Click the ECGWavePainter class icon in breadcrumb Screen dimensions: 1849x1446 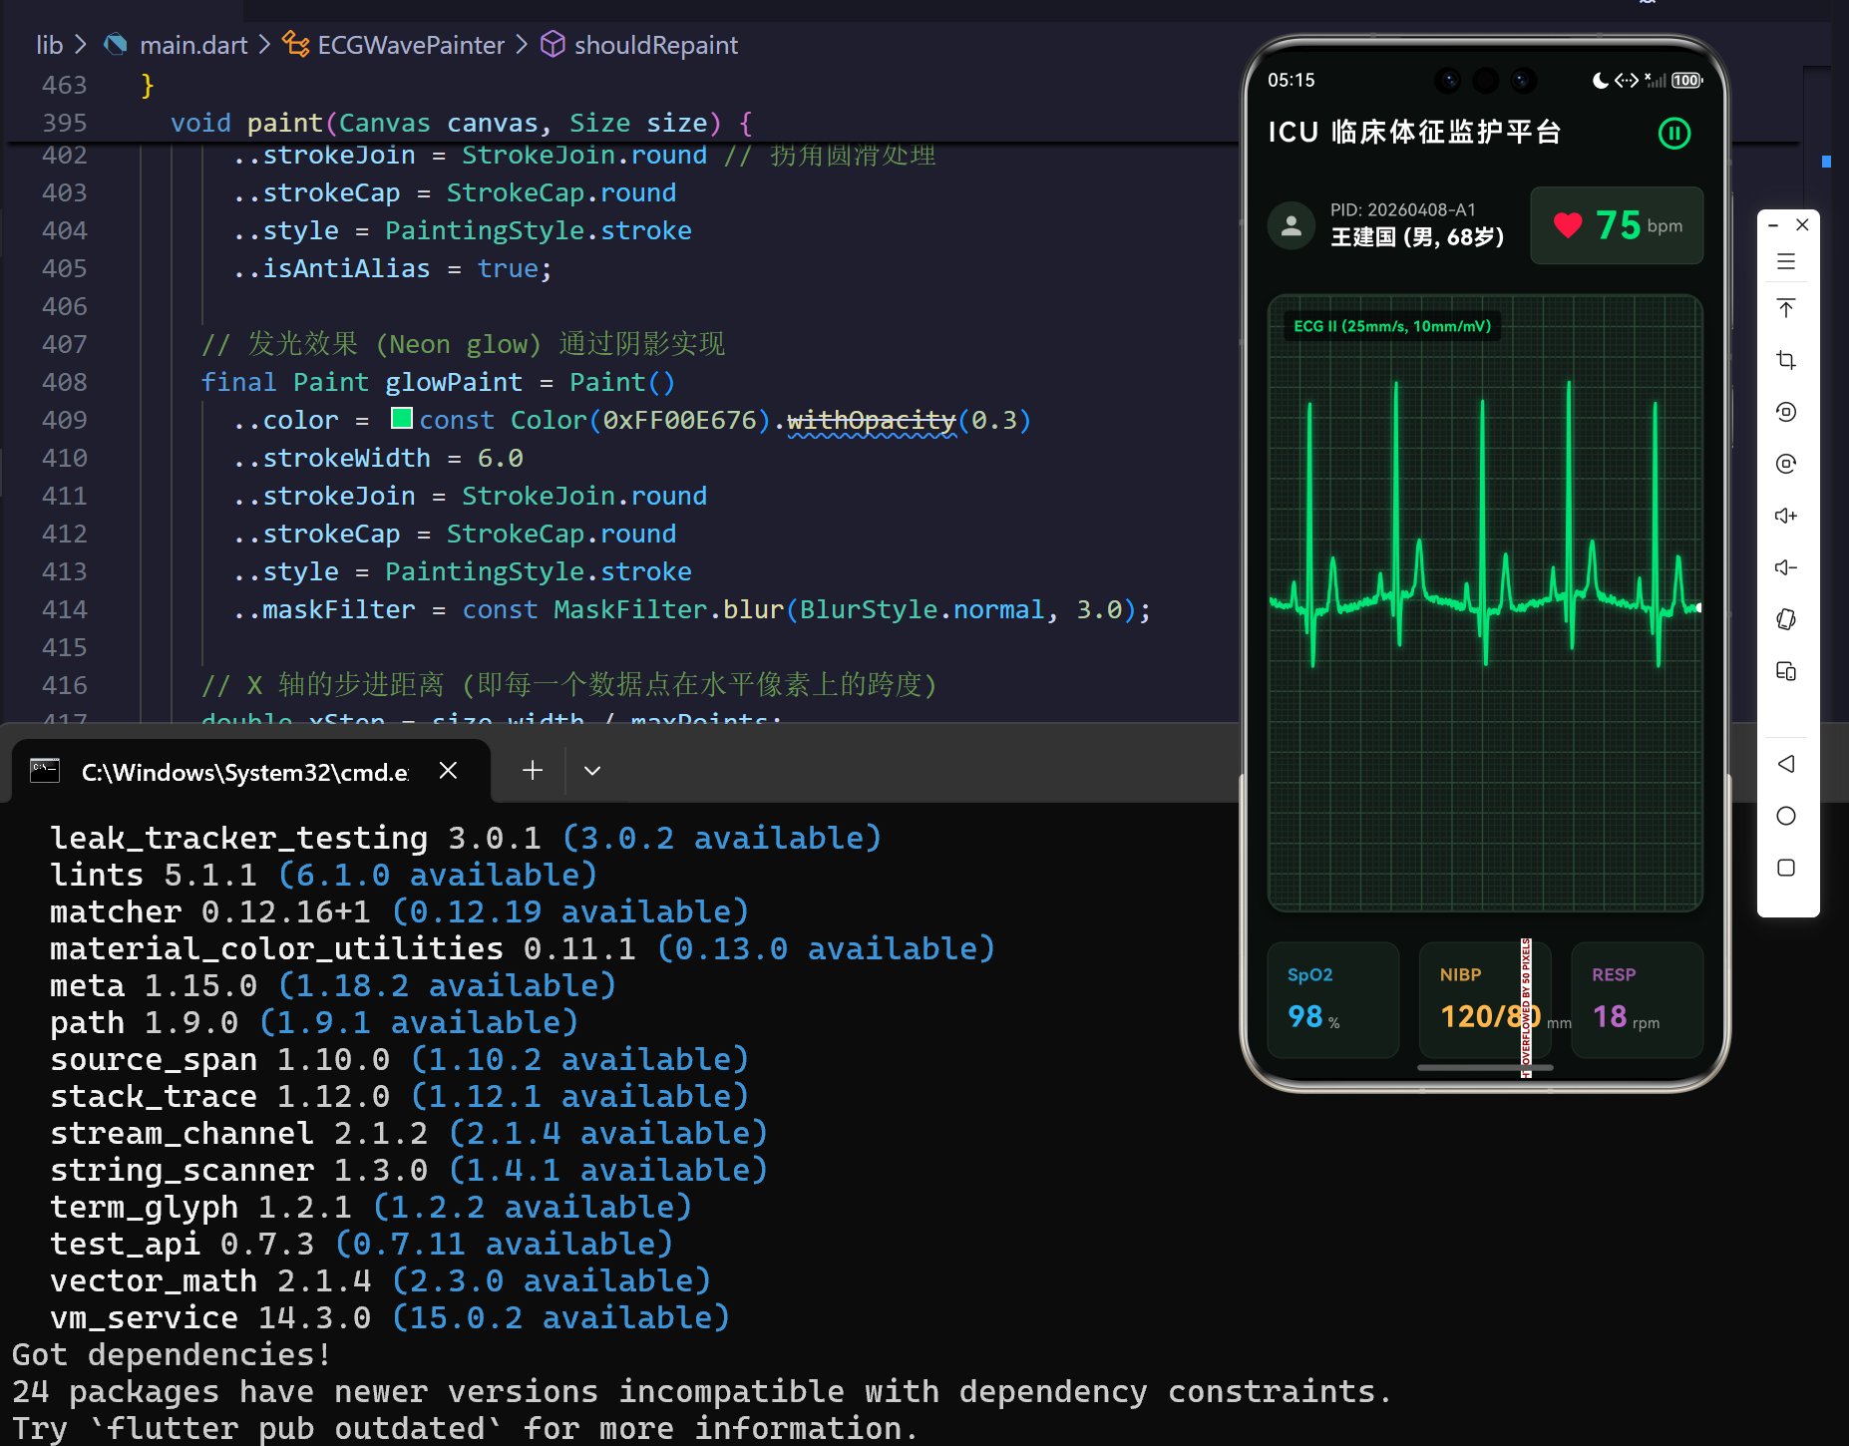[295, 45]
